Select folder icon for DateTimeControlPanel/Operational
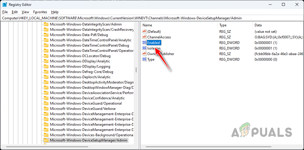The image size is (304, 150). [x=46, y=51]
